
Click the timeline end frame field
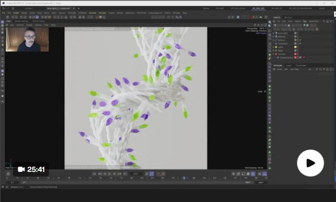tap(261, 183)
